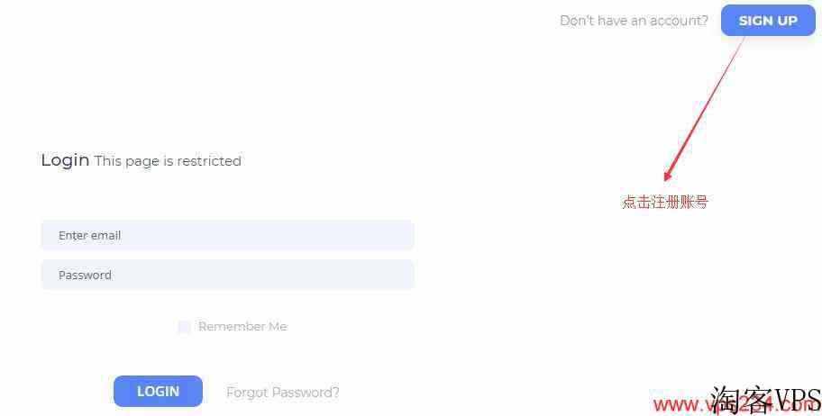
Task: Click the 'Enter email' placeholder text
Action: (89, 235)
